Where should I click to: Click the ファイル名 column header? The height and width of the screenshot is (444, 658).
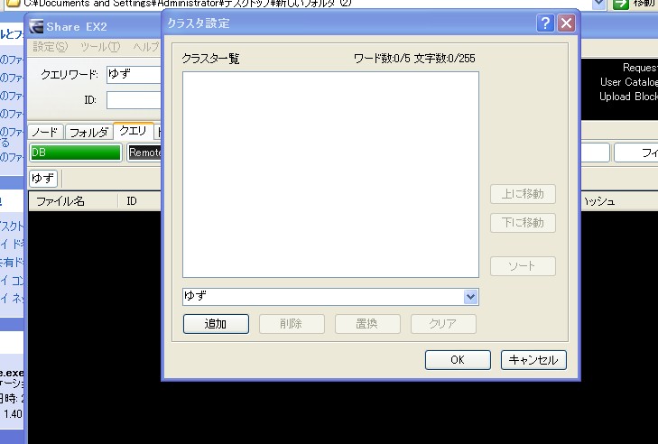(x=60, y=201)
